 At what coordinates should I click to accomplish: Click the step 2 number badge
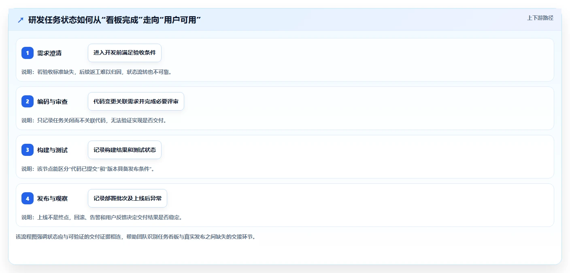point(28,101)
